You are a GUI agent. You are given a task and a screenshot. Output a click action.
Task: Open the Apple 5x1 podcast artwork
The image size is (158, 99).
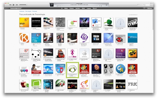point(72,24)
